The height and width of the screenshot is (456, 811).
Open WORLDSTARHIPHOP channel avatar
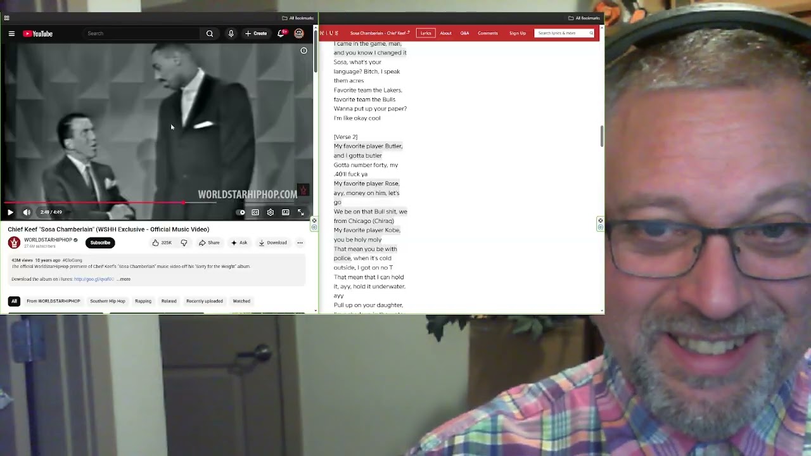tap(14, 243)
